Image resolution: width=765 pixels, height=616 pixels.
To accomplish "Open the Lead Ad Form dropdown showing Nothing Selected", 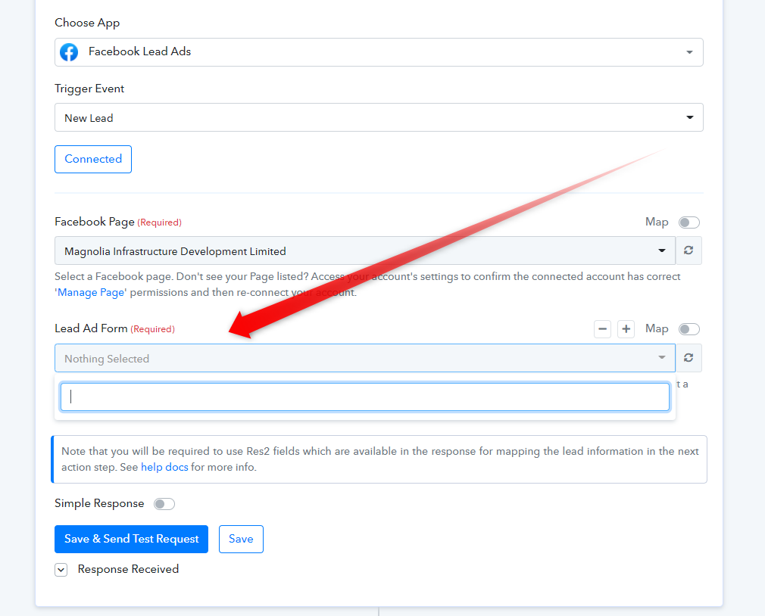I will (x=365, y=358).
